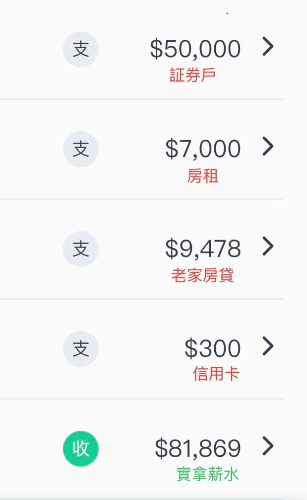The width and height of the screenshot is (307, 500).
Task: Expand the $81,869 income entry chevron
Action: click(x=268, y=446)
